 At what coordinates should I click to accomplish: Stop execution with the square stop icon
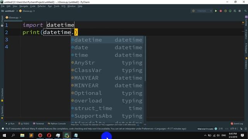click(239, 11)
